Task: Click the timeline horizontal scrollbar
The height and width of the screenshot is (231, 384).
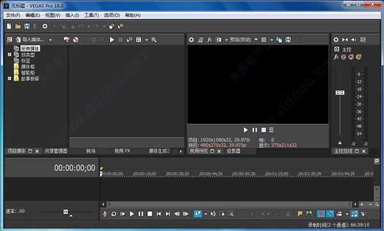Action: coord(229,204)
